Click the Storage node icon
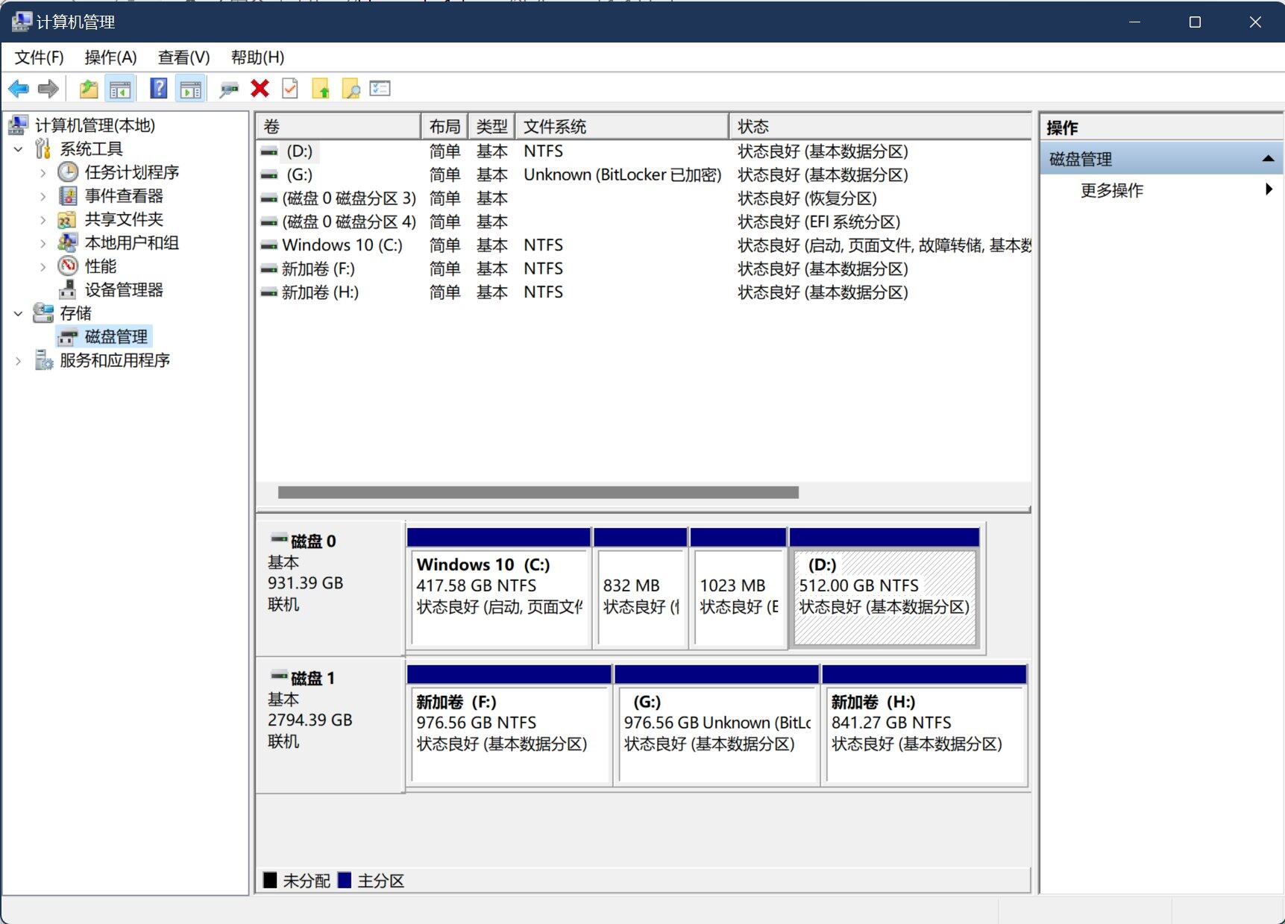 (43, 313)
